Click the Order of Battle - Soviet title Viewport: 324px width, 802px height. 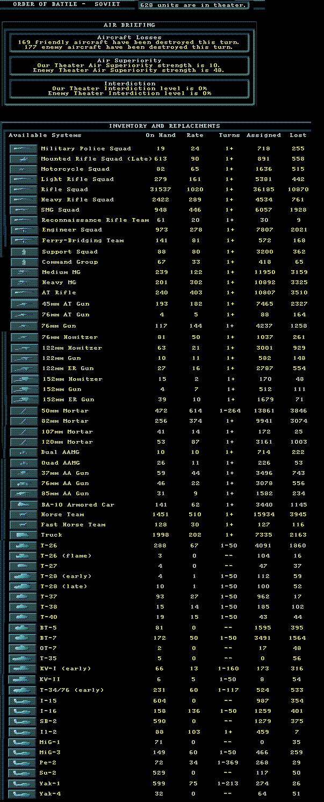point(66,4)
